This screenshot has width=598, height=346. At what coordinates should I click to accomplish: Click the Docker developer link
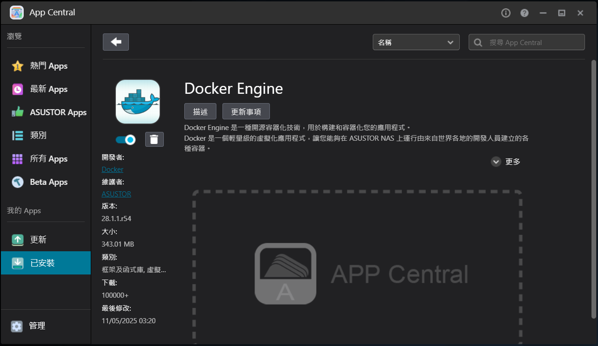[113, 170]
